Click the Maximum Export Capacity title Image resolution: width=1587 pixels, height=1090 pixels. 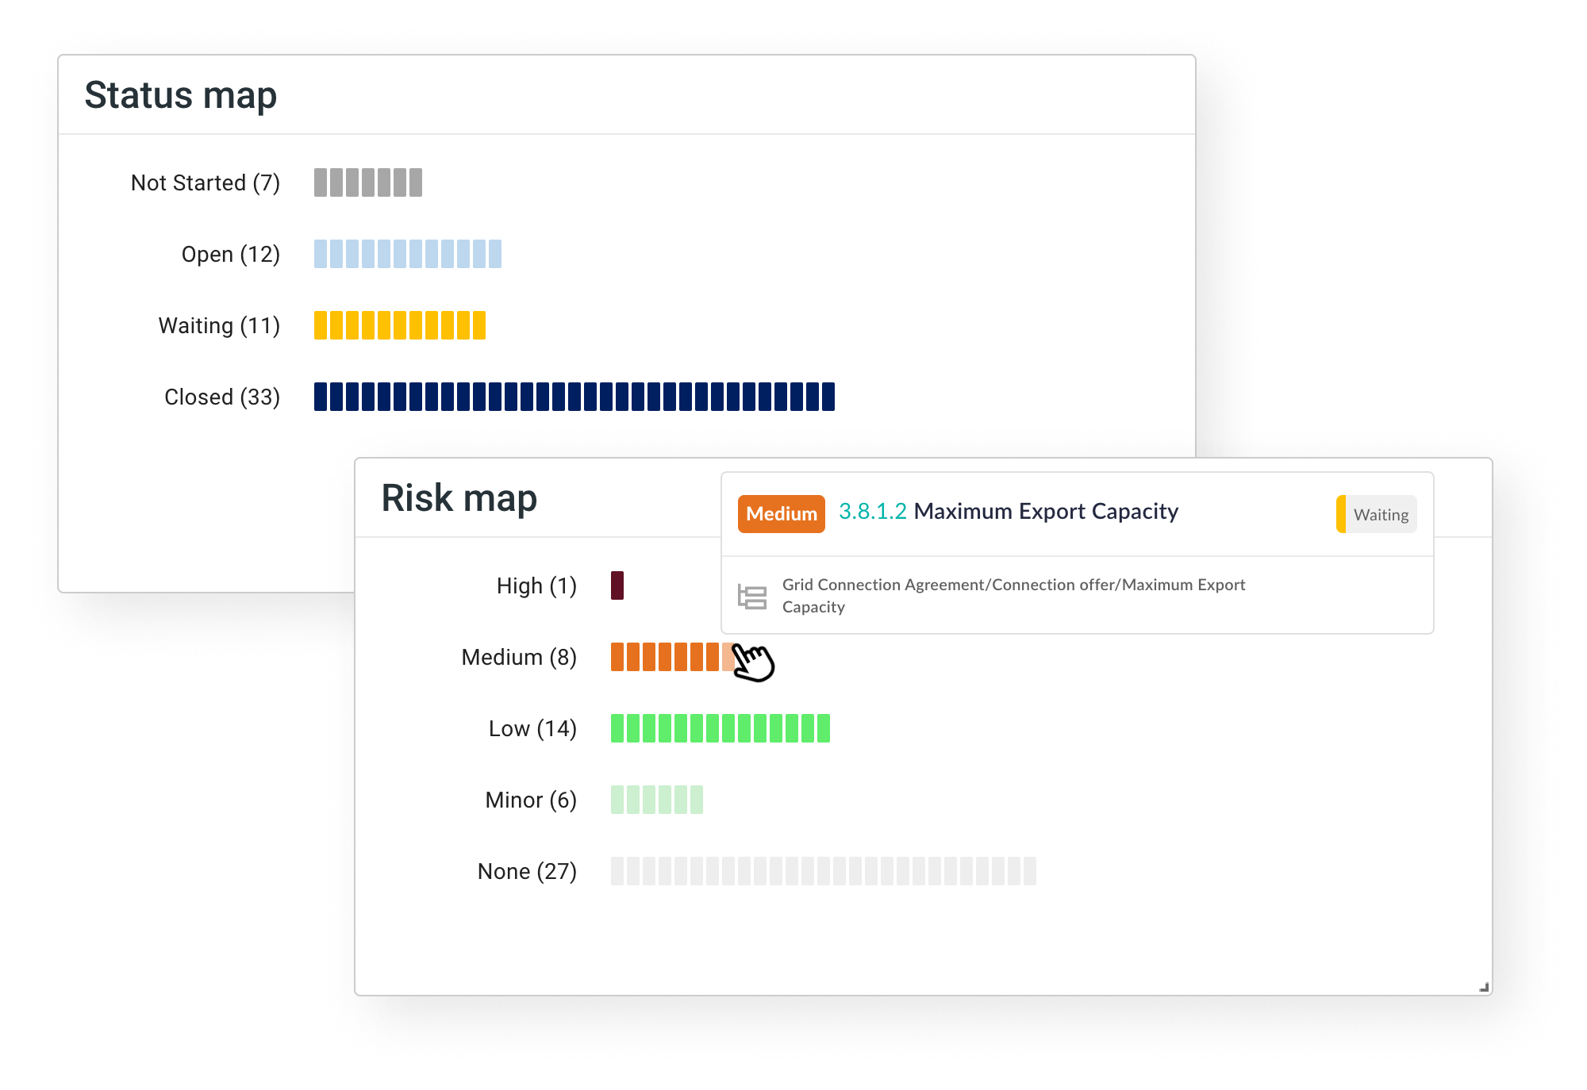(1046, 512)
